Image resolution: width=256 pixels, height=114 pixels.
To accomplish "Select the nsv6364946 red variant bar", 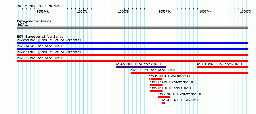I will pyautogui.click(x=223, y=67).
